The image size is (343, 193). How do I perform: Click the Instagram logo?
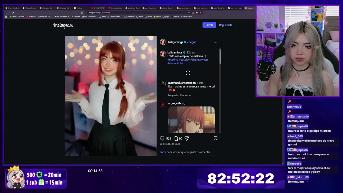click(x=63, y=25)
